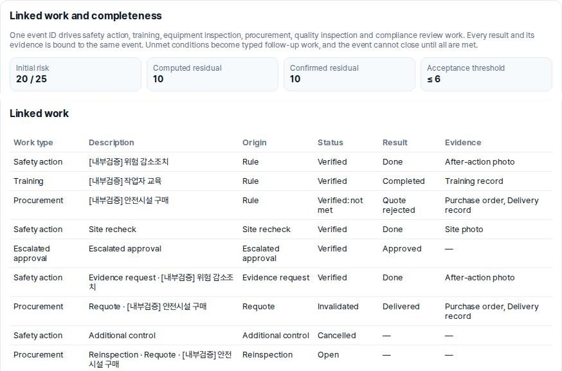562x371 pixels.
Task: Click the Work type column header
Action: coord(33,143)
